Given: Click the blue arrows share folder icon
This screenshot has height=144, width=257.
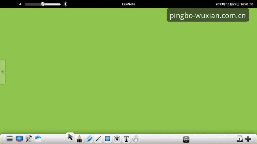Looking at the screenshot, I should pyautogui.click(x=38, y=139).
